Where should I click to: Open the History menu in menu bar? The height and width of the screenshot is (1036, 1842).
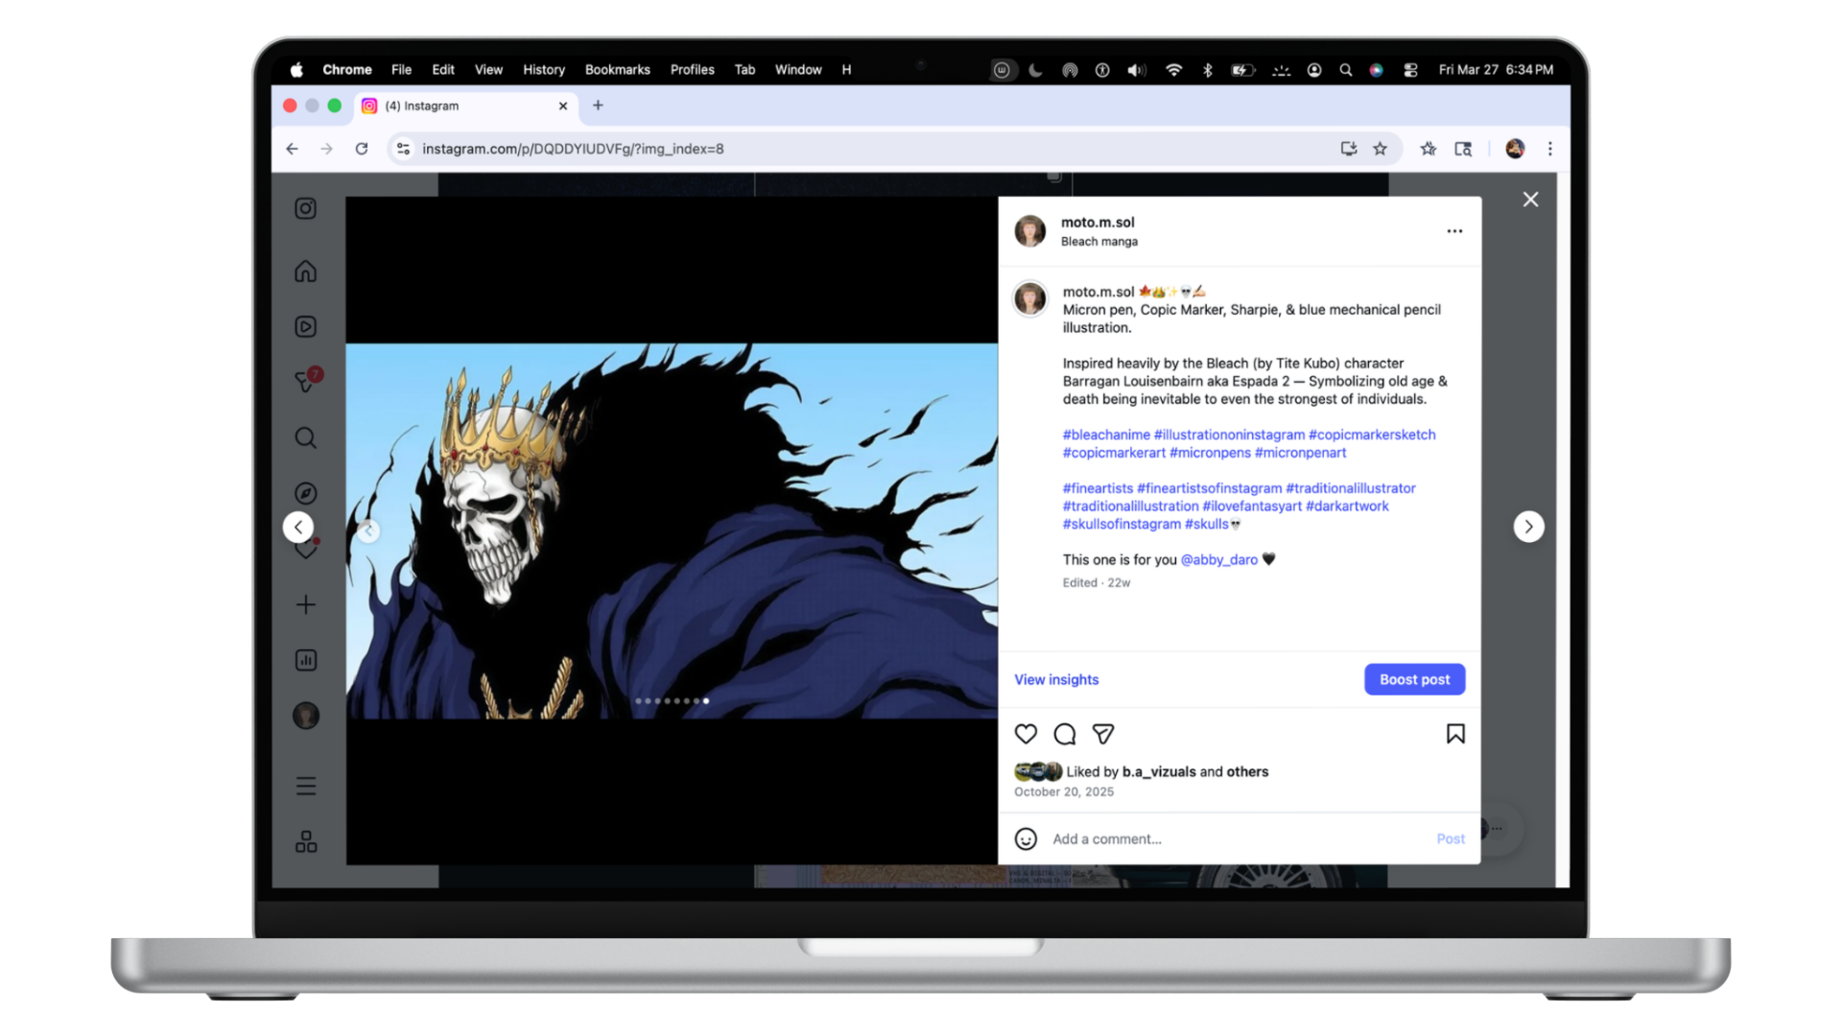pos(543,70)
